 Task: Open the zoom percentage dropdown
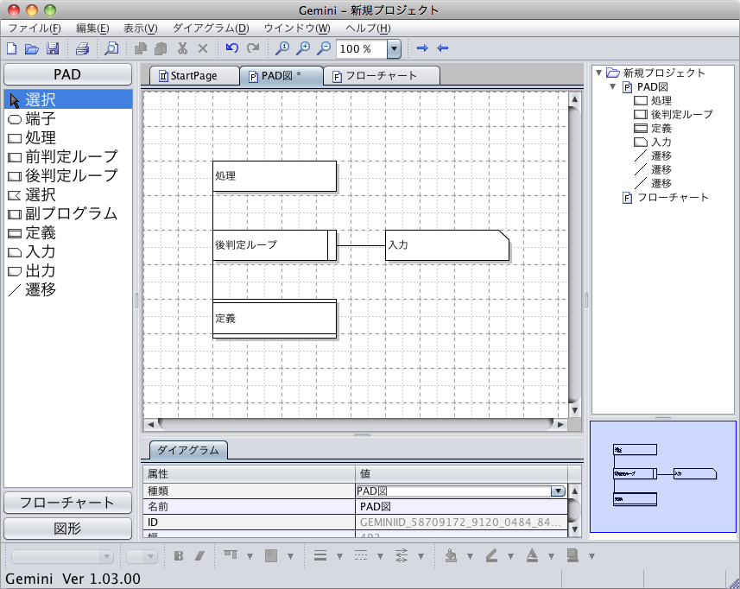click(x=394, y=48)
